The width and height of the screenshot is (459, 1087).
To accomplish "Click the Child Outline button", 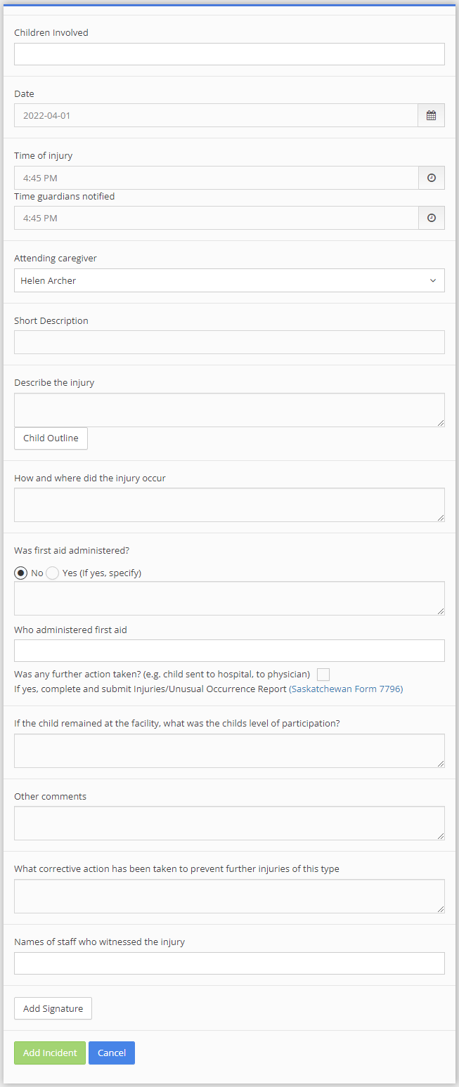I will [x=51, y=438].
